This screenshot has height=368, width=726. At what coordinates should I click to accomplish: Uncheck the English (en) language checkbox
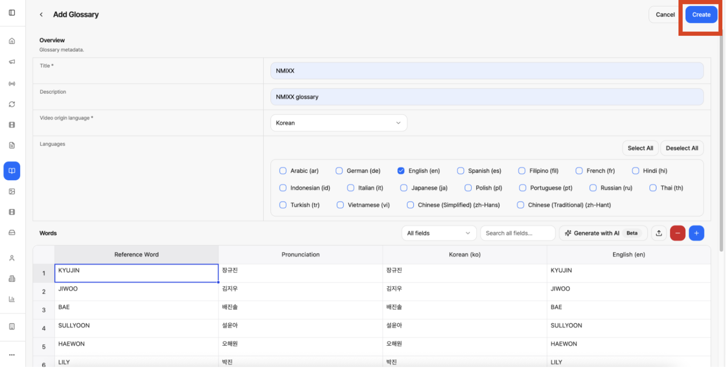tap(401, 171)
